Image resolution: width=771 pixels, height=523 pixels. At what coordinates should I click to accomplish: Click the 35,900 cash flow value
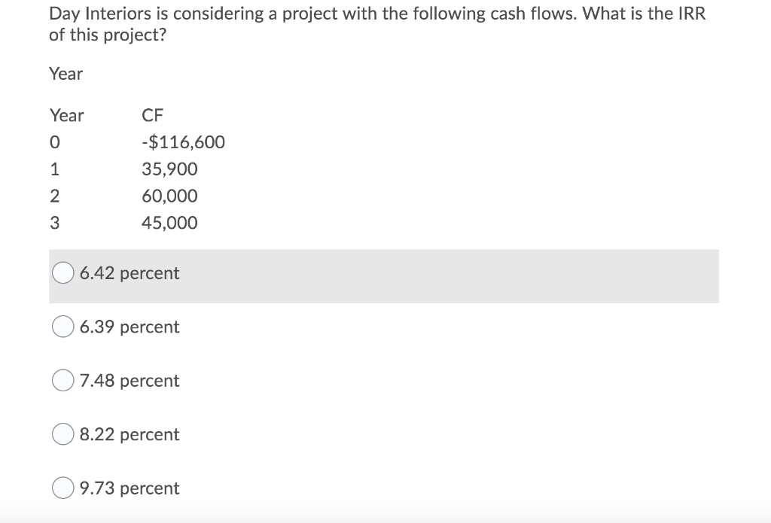[171, 169]
